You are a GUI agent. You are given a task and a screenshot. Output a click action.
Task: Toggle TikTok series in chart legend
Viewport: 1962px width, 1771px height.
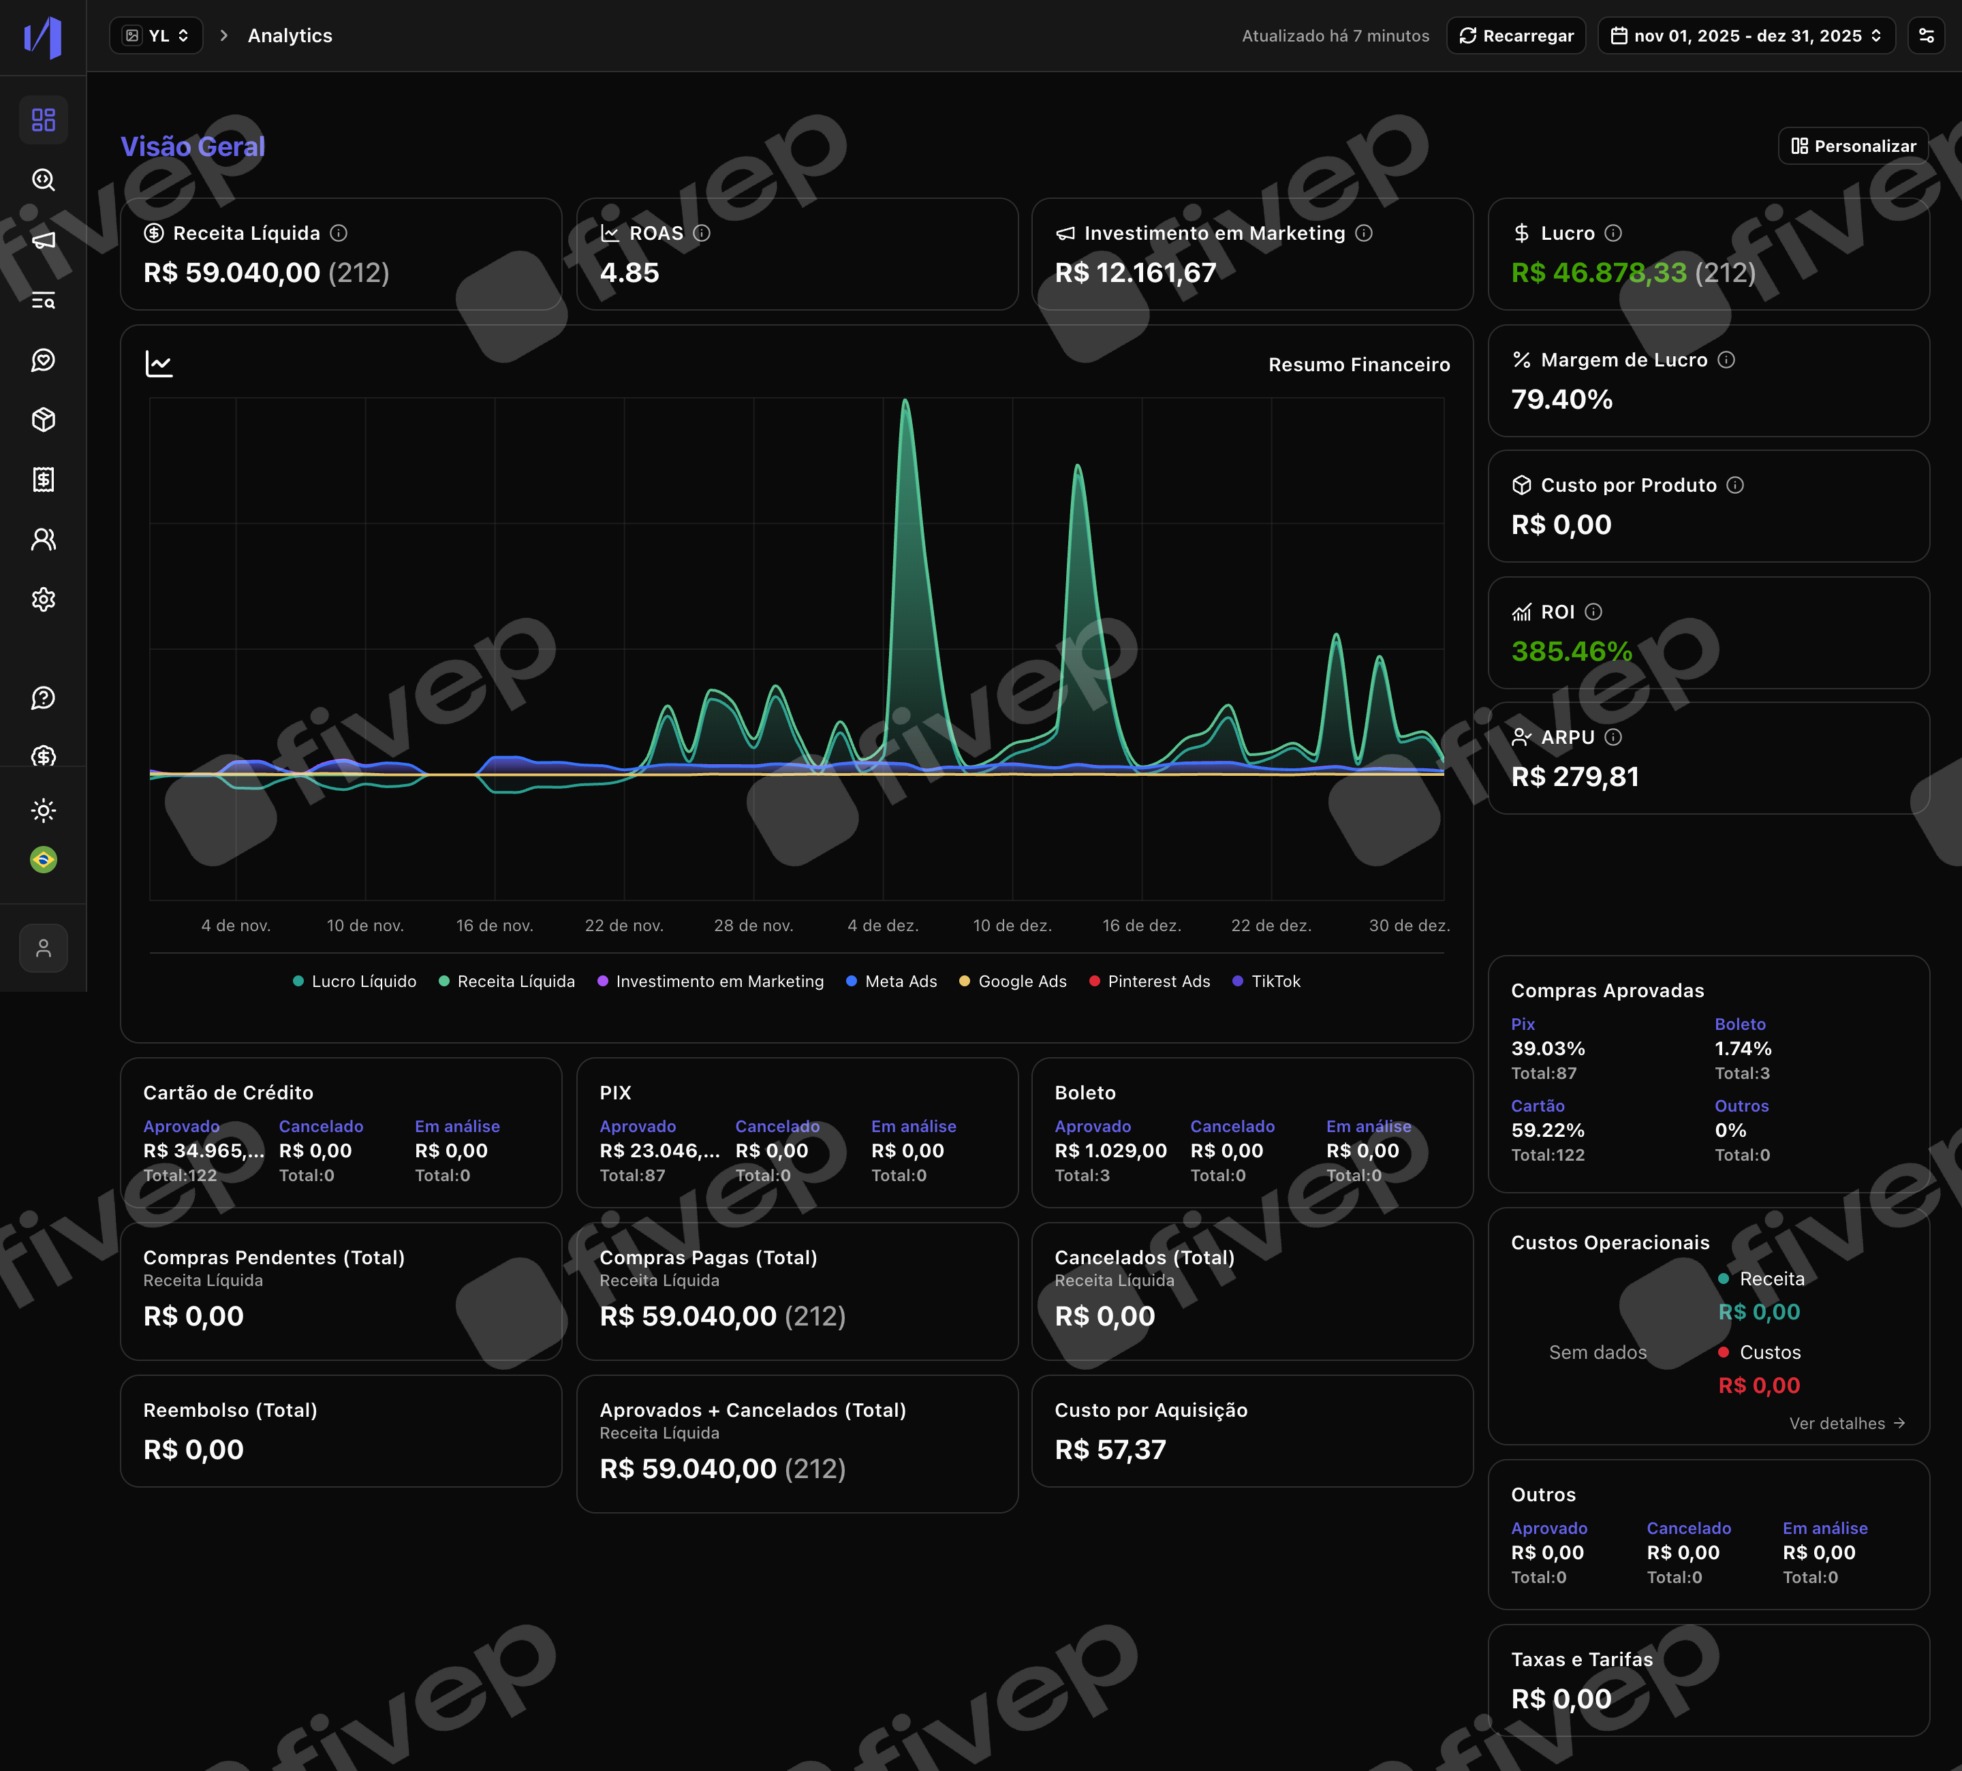tap(1266, 982)
